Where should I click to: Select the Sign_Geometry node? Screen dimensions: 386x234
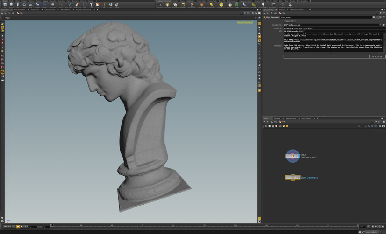coord(293,177)
